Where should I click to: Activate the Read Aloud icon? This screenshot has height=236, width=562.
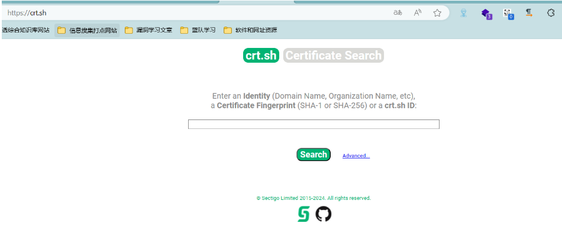(418, 13)
